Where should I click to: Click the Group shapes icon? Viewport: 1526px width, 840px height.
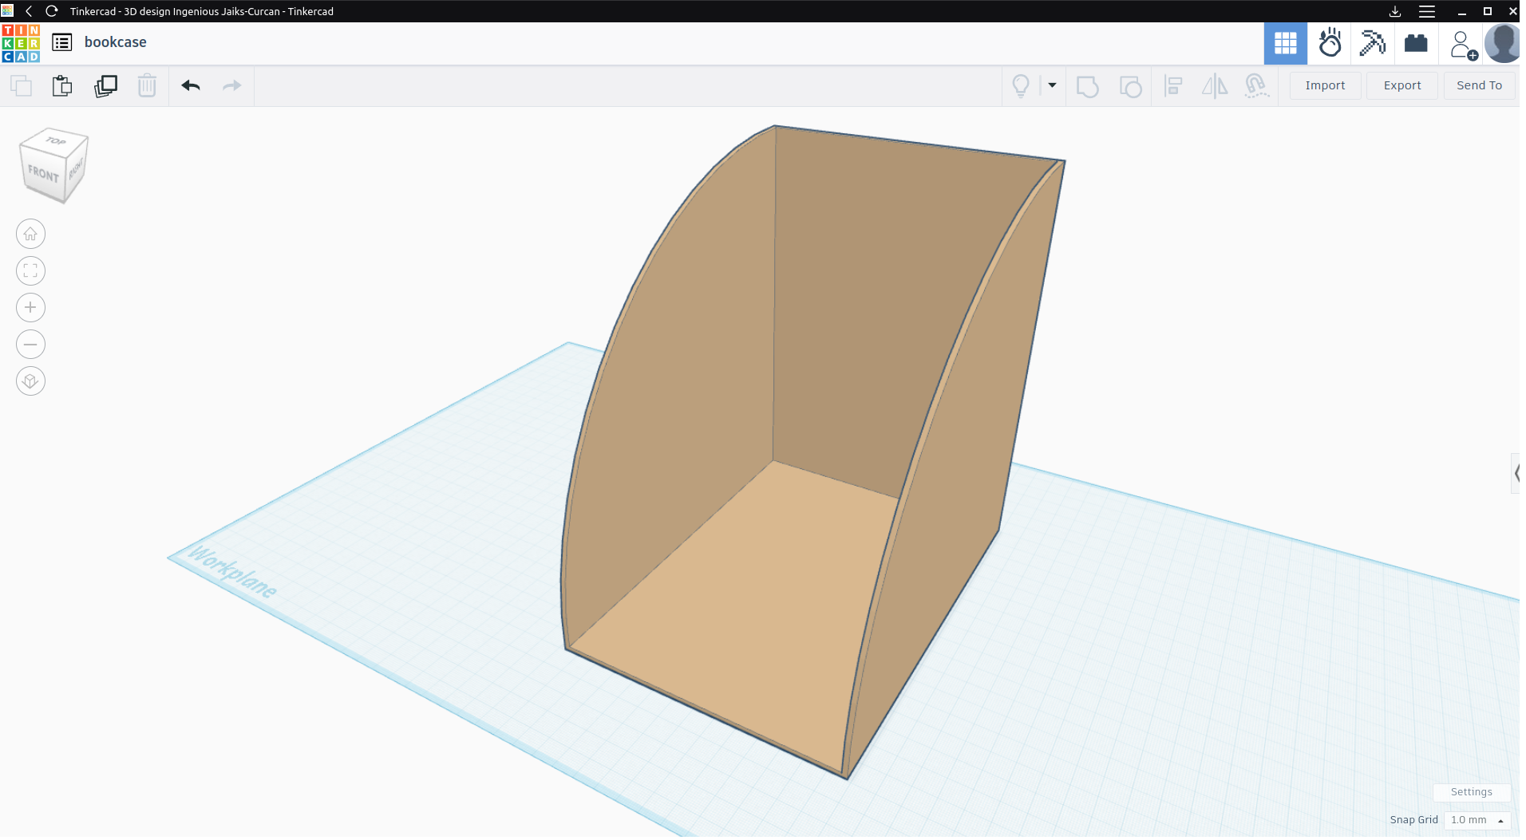pyautogui.click(x=1087, y=85)
